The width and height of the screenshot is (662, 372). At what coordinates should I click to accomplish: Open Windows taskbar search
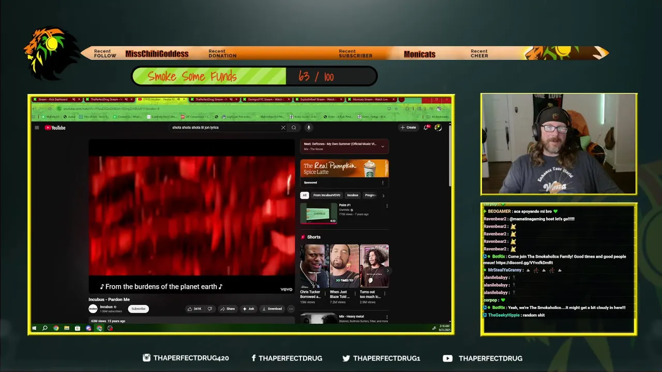[45, 328]
